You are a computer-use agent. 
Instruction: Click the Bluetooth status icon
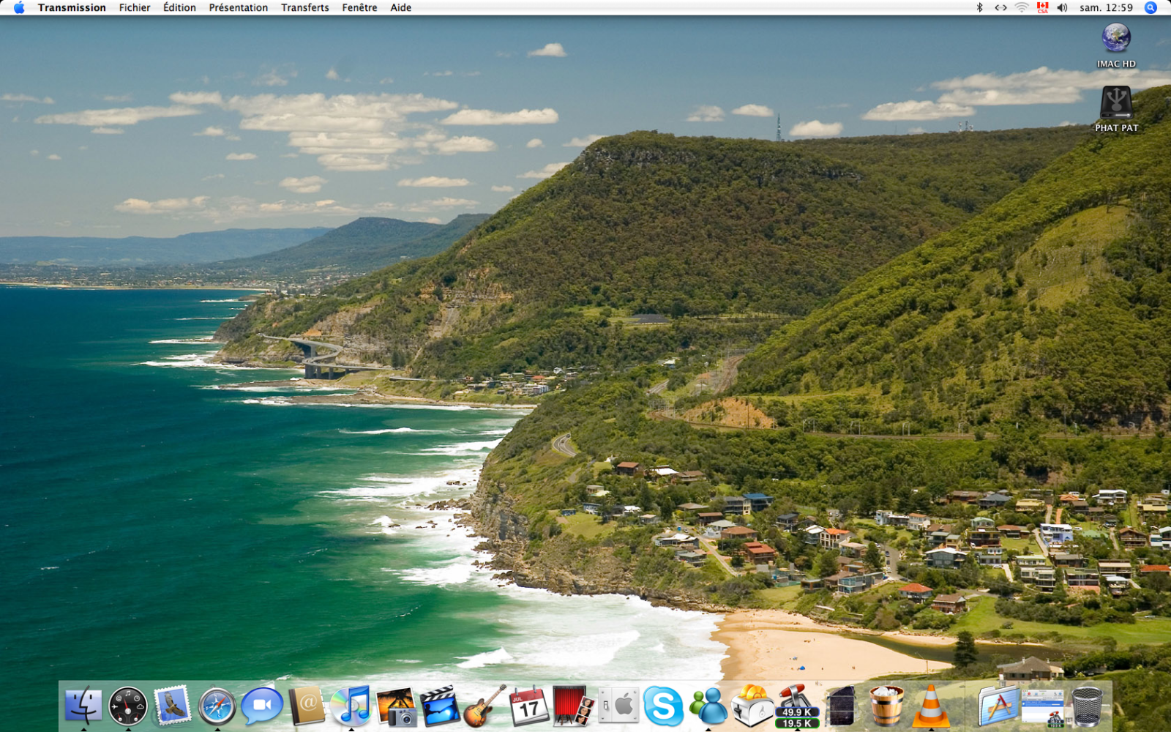(x=979, y=7)
